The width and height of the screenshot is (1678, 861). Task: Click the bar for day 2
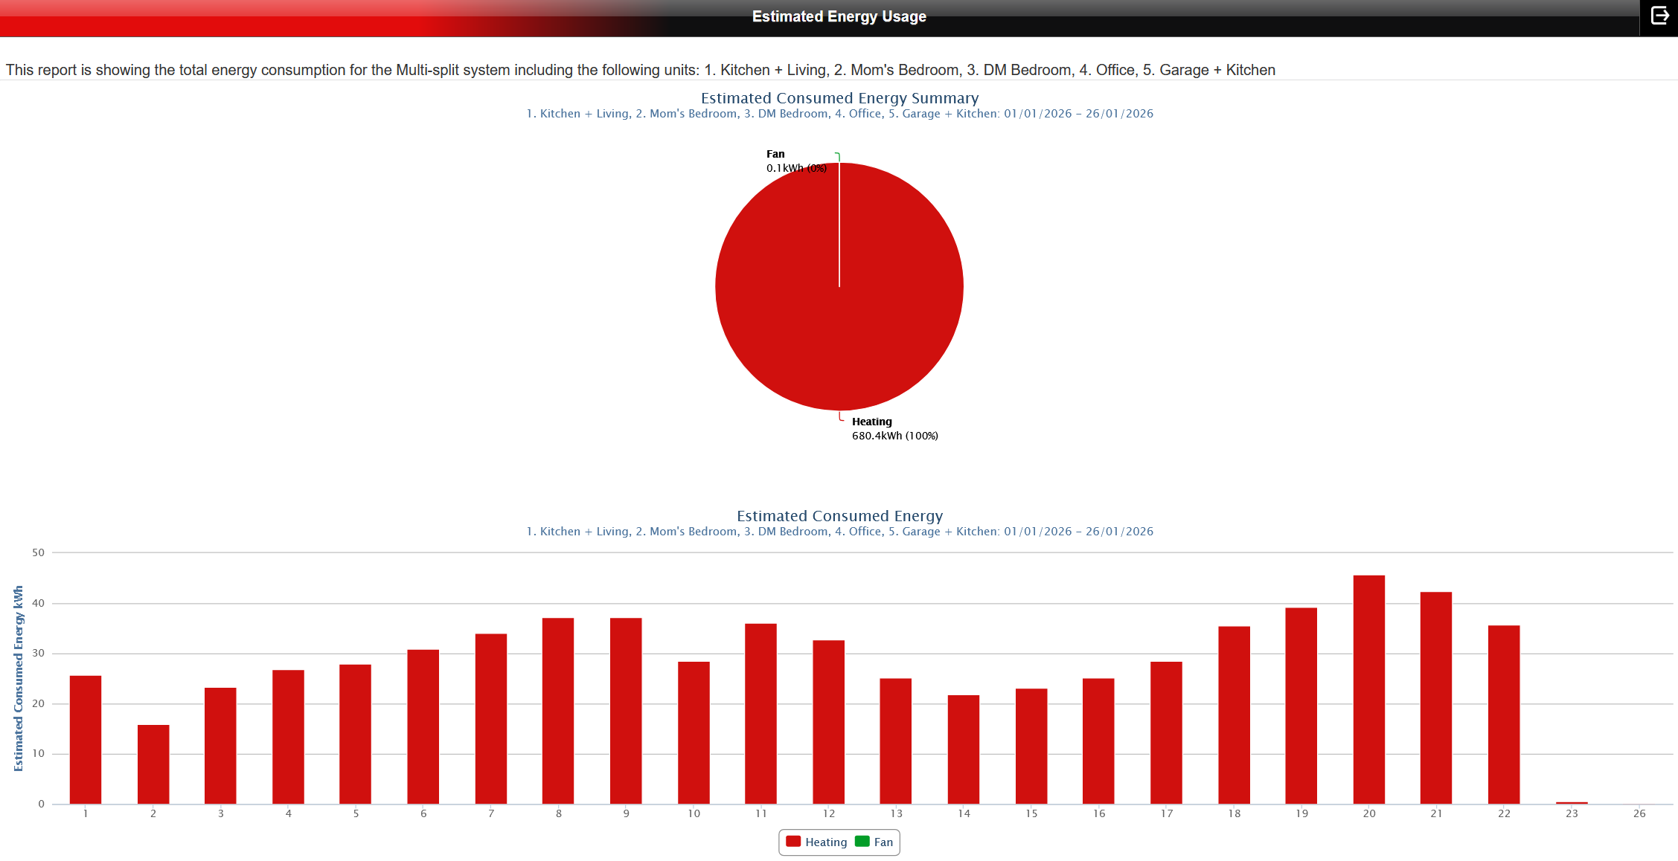point(153,764)
